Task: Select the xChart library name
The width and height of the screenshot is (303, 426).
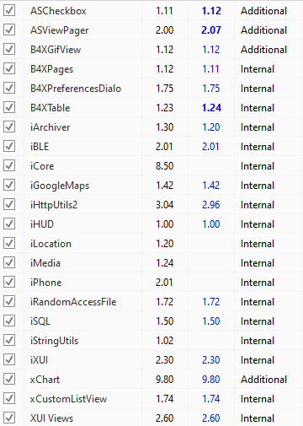Action: pyautogui.click(x=45, y=380)
